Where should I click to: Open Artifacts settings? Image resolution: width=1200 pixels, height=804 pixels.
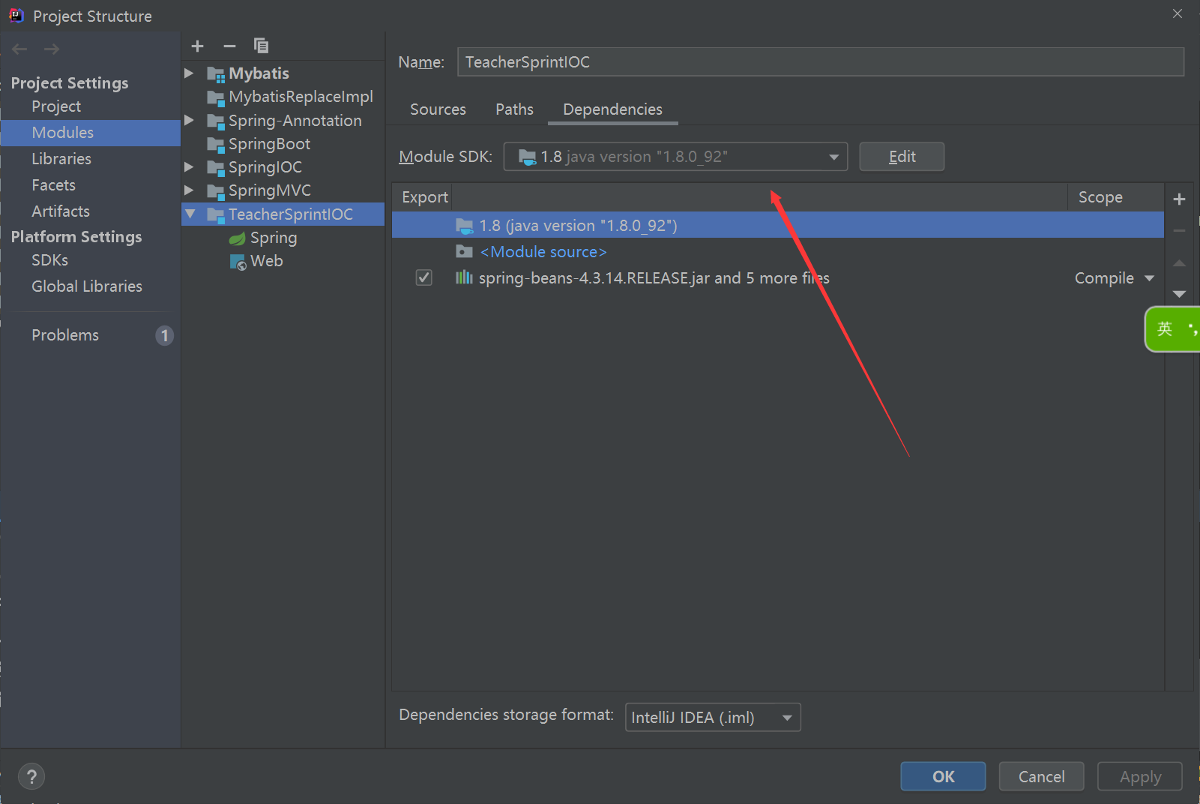click(61, 211)
